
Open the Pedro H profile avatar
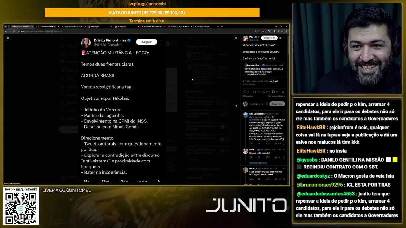246,170
